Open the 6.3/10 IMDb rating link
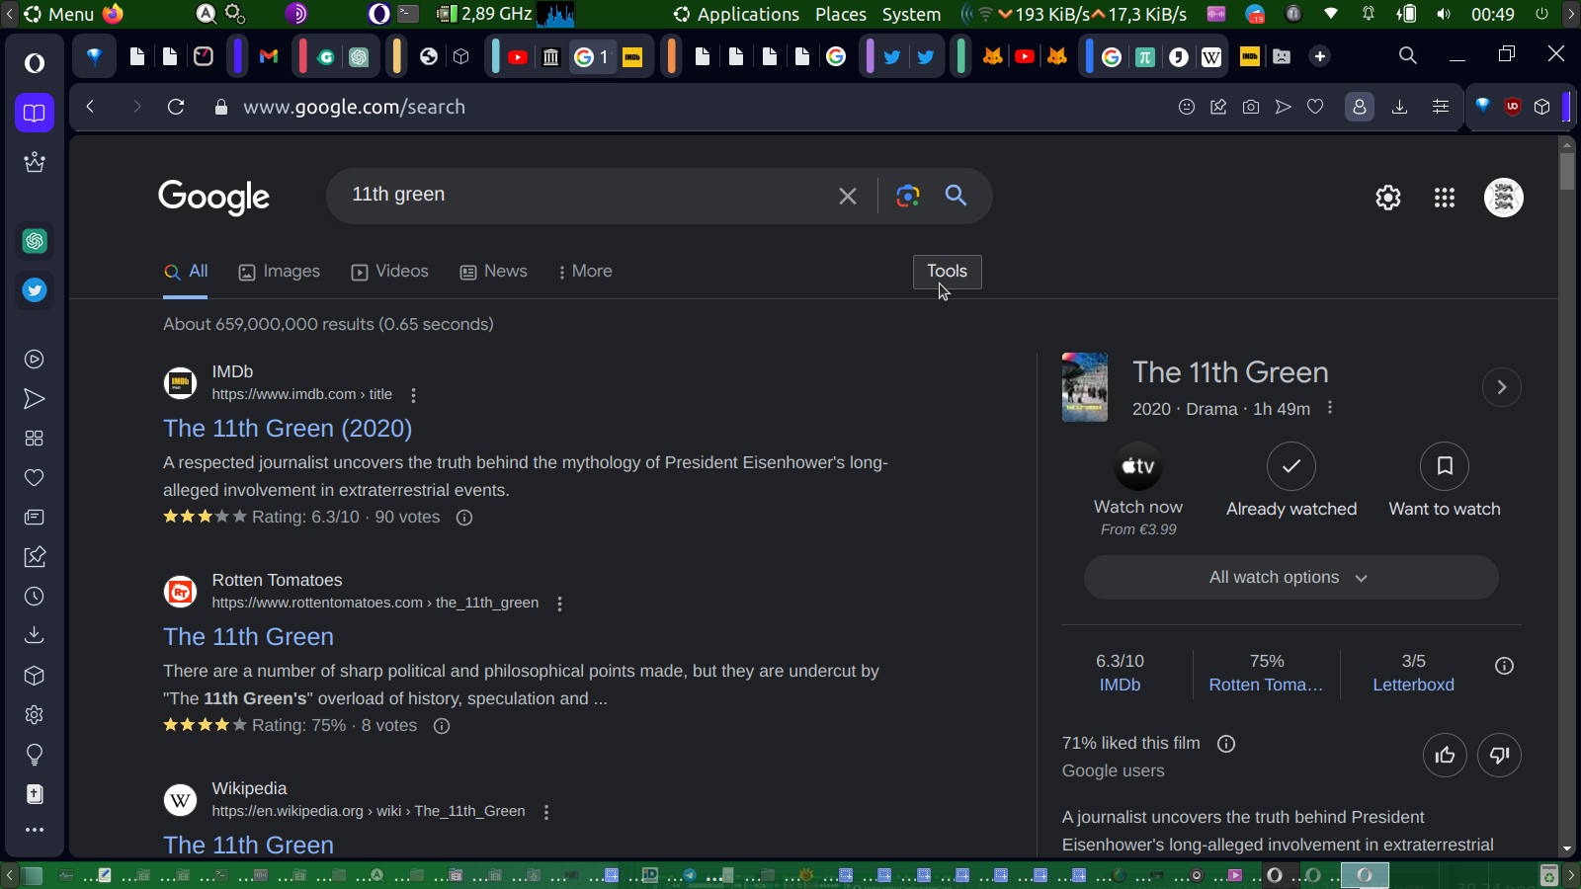 click(1120, 673)
